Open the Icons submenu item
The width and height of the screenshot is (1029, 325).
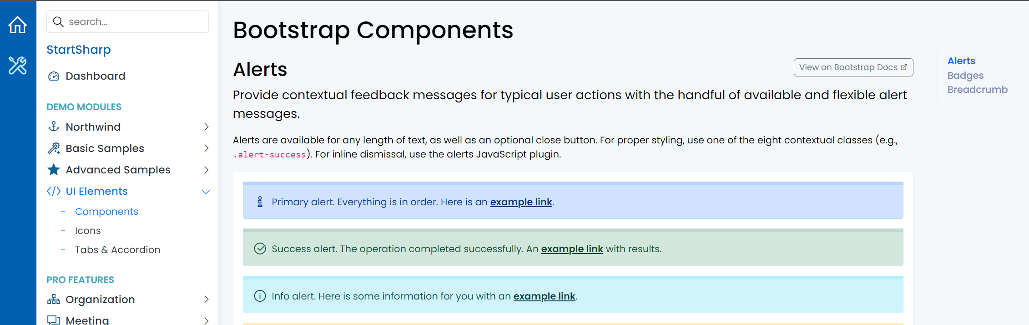click(88, 231)
